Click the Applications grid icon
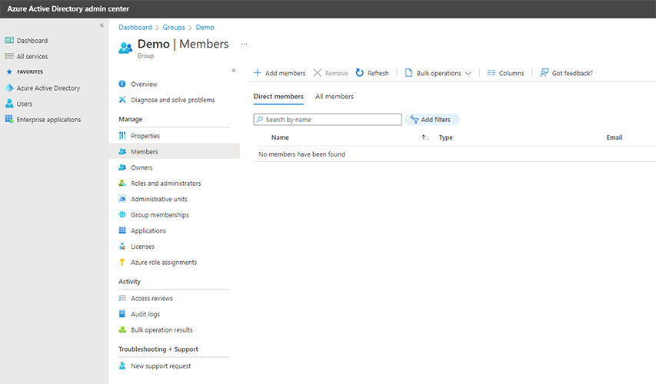The height and width of the screenshot is (384, 656). pos(122,230)
